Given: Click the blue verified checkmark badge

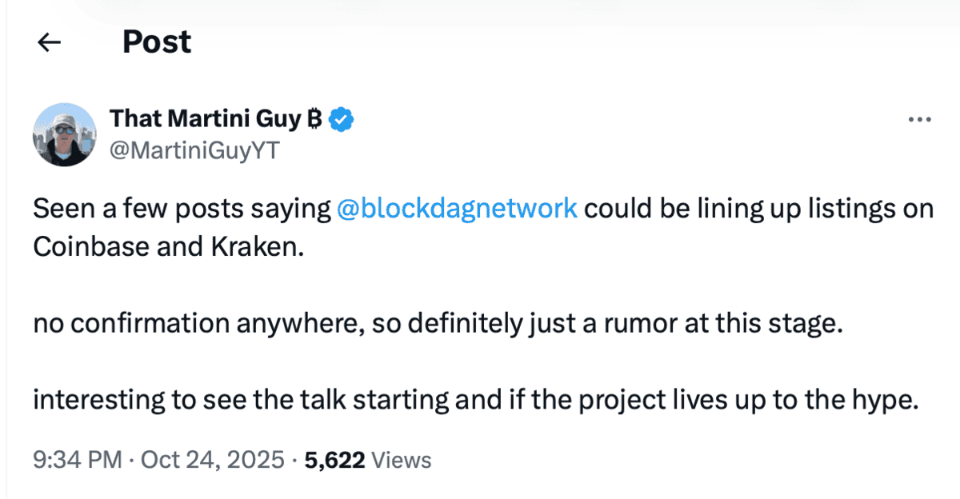Looking at the screenshot, I should point(343,120).
